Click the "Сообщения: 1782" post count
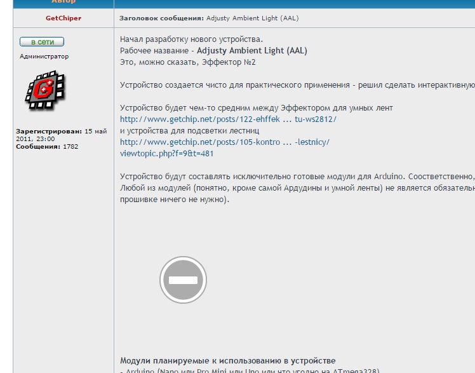Screen dimensions: 475x373 (47, 146)
